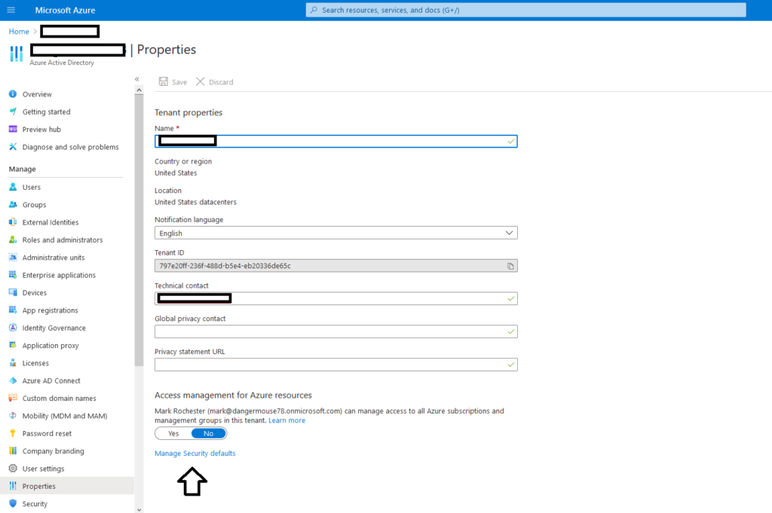
Task: Click the Custom domain names icon
Action: click(13, 398)
